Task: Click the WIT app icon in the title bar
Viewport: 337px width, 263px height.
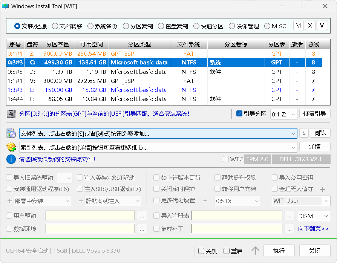Action: (5, 6)
